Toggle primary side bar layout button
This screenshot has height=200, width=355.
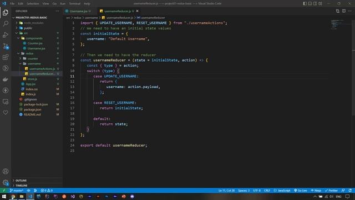305,3
